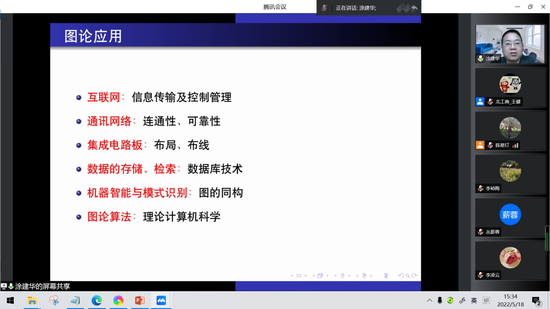Open Tencent Meeting from the taskbar

161,300
